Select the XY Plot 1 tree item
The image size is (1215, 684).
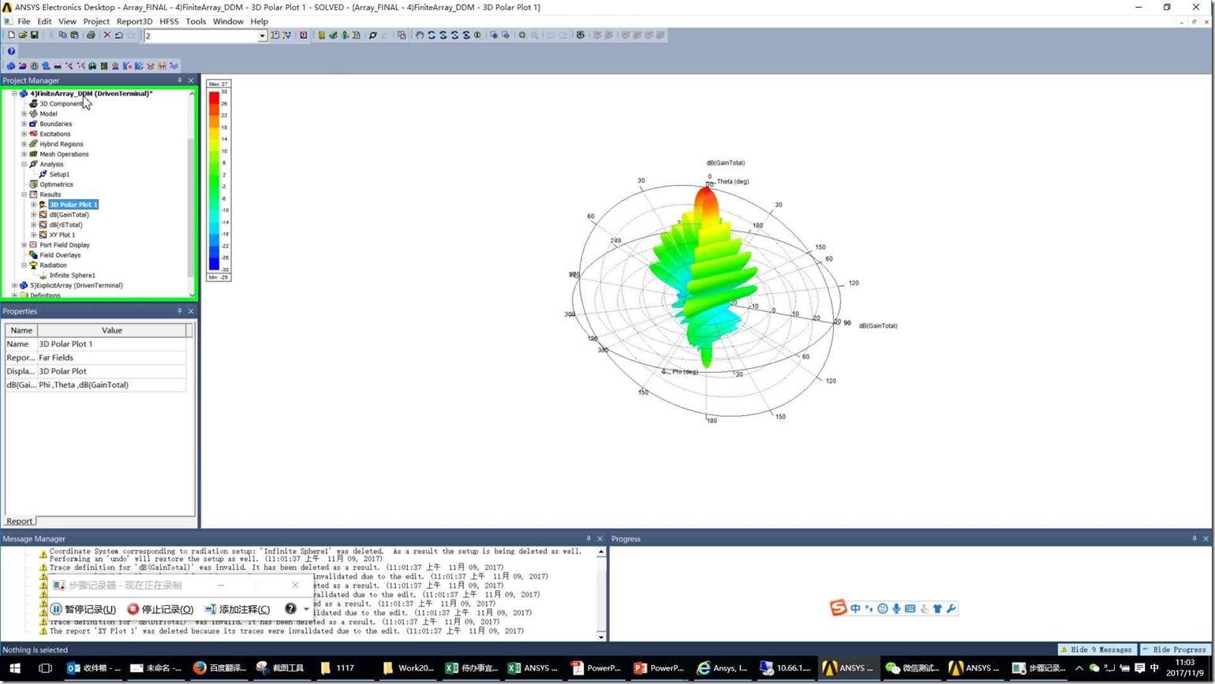tap(62, 235)
